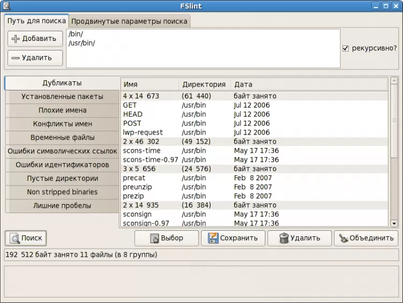The image size is (403, 303).
Task: Click the minus Удалить path button
Action: (35, 58)
